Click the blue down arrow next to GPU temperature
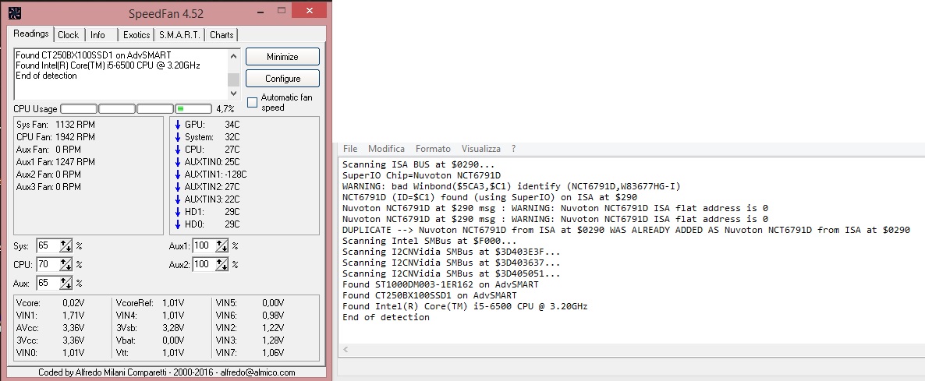 click(178, 125)
